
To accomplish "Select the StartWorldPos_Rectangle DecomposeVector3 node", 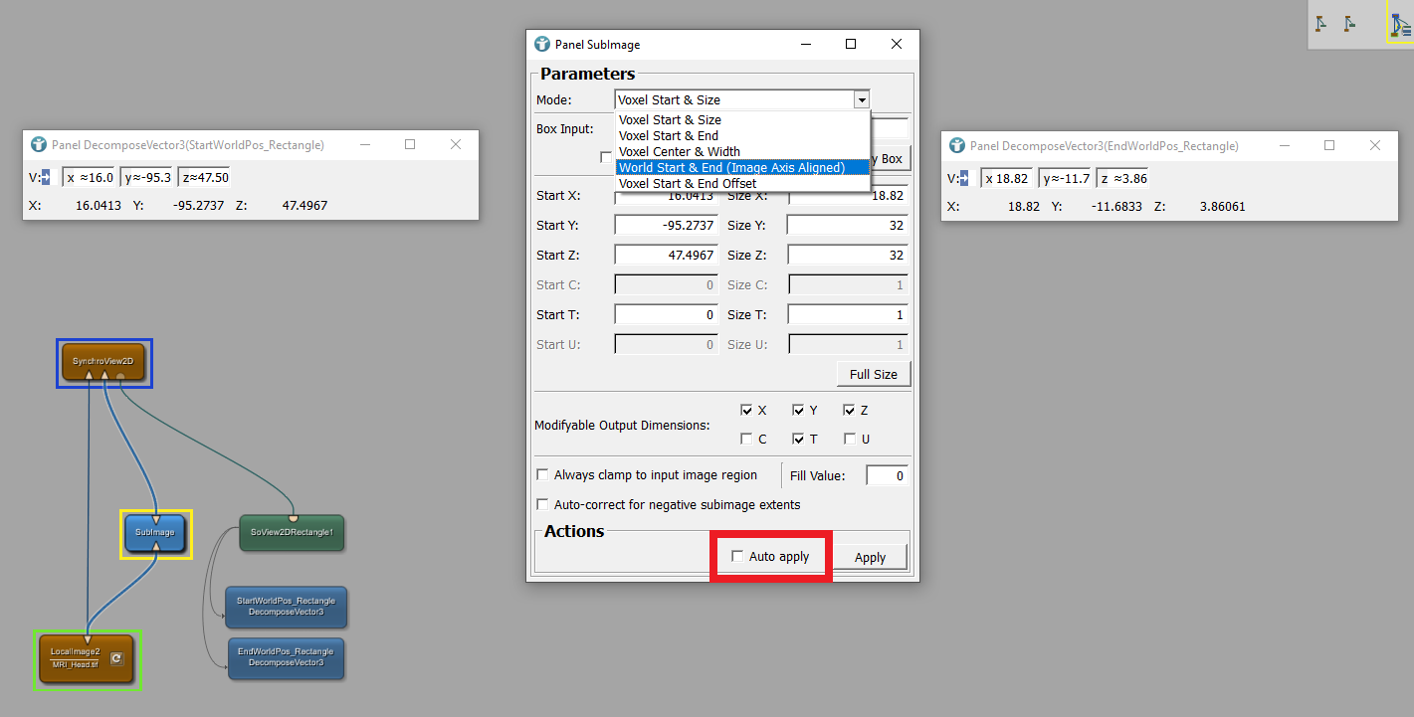I will click(286, 607).
